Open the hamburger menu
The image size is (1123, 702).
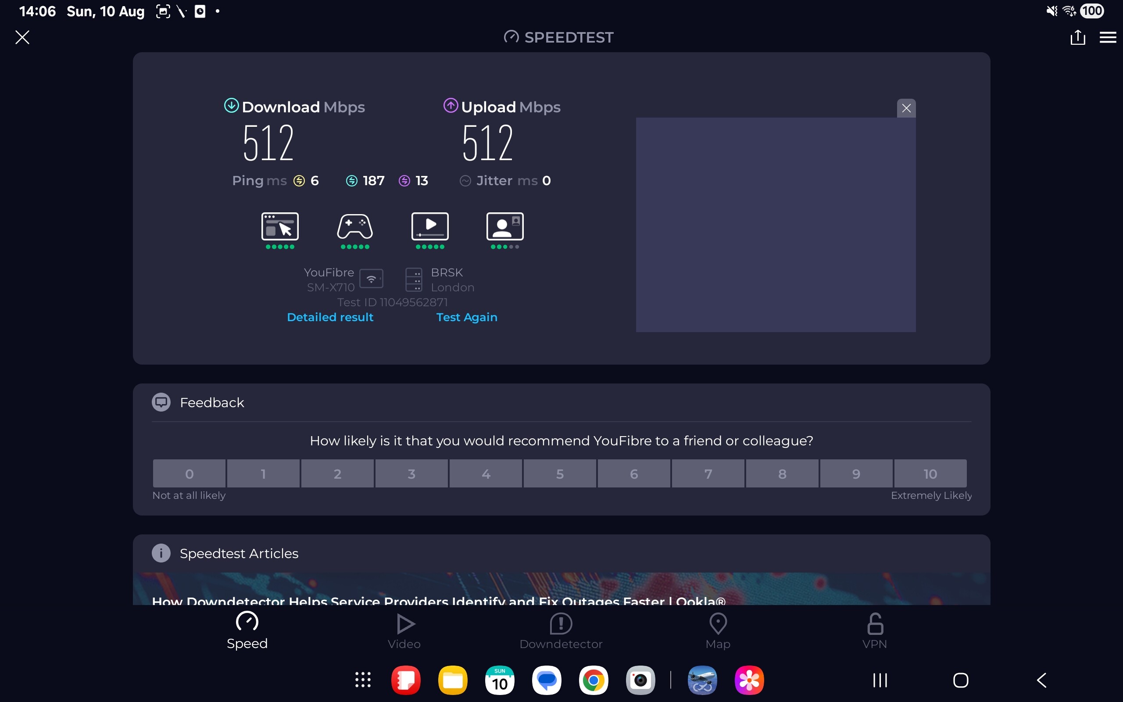coord(1108,37)
